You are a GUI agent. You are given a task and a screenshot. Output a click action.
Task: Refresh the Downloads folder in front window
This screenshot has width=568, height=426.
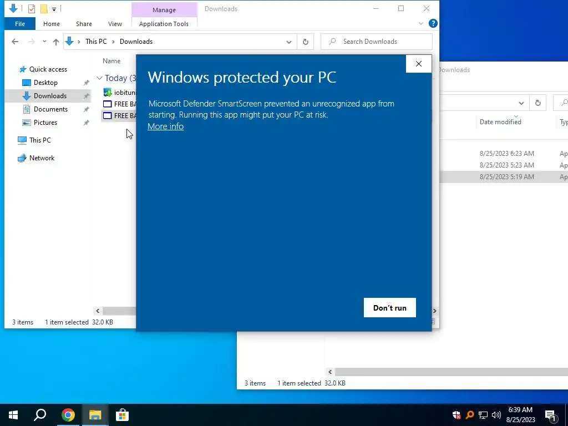tap(306, 42)
